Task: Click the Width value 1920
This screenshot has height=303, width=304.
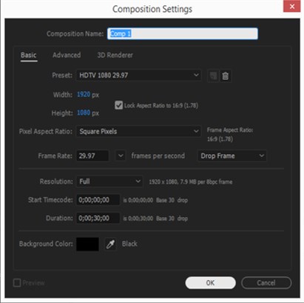Action: pos(84,94)
